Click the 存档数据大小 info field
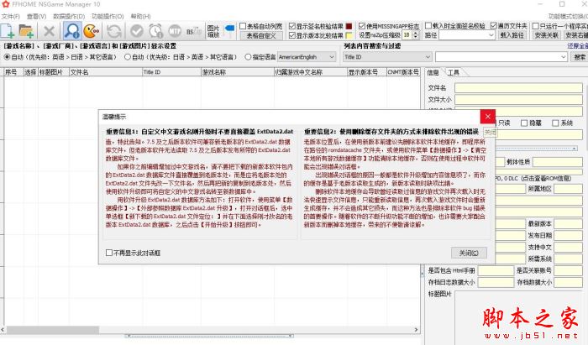Viewport: 588px width, 345px height. click(568, 282)
